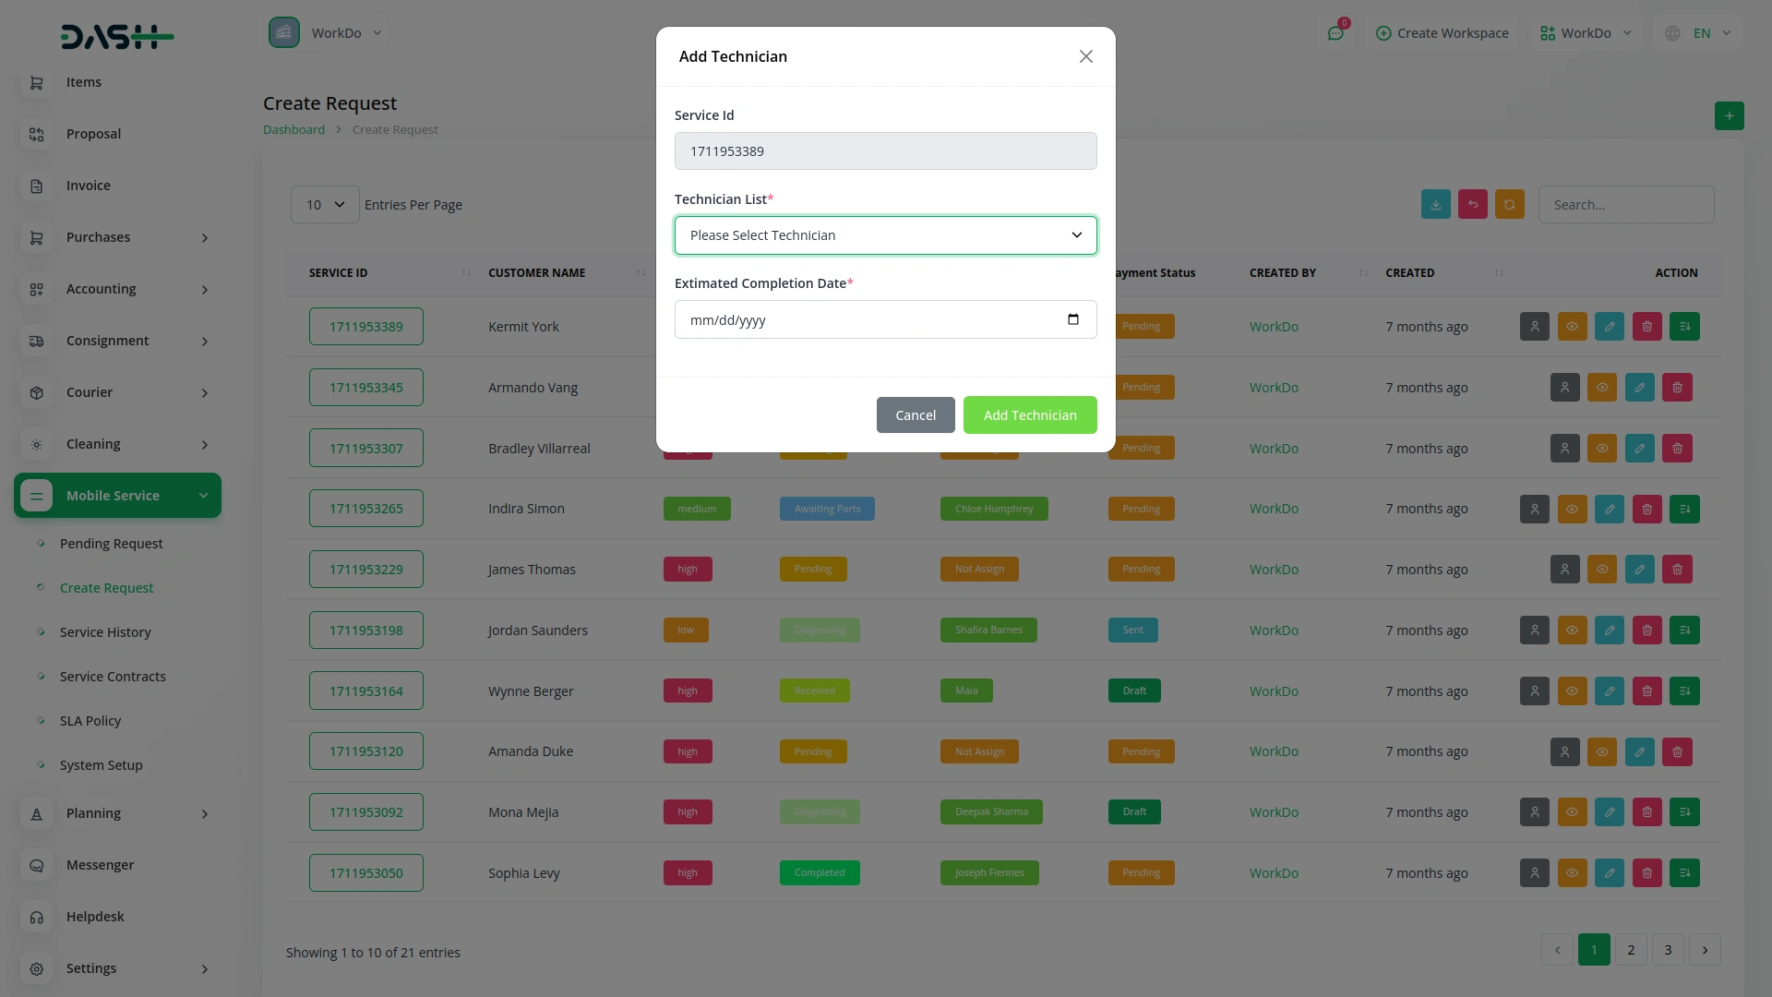This screenshot has width=1772, height=997.
Task: Click the edit pencil for Mona Mejia
Action: pyautogui.click(x=1609, y=812)
